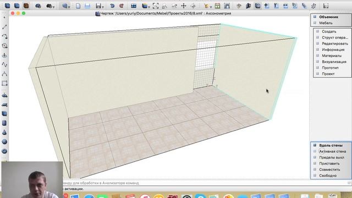
Task: Switch to the Мебель mode
Action: 326,23
